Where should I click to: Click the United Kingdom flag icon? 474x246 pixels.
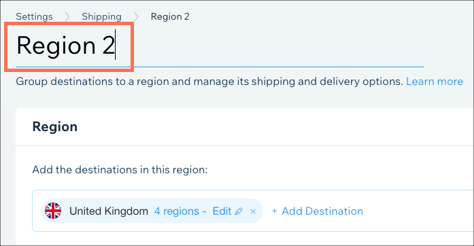click(x=53, y=211)
